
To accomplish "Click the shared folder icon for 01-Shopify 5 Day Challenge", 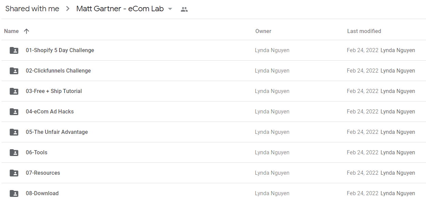I will [14, 50].
